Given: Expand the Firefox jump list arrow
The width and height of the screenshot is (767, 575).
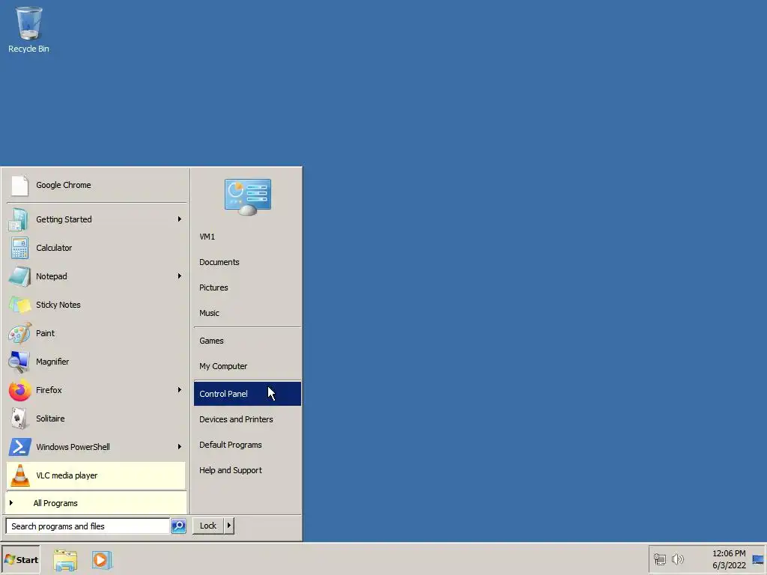Looking at the screenshot, I should [x=180, y=390].
